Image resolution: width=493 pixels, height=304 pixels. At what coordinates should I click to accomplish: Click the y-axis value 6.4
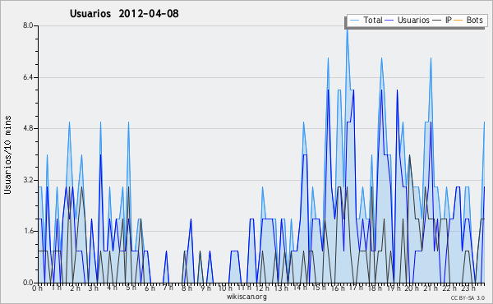click(x=28, y=77)
